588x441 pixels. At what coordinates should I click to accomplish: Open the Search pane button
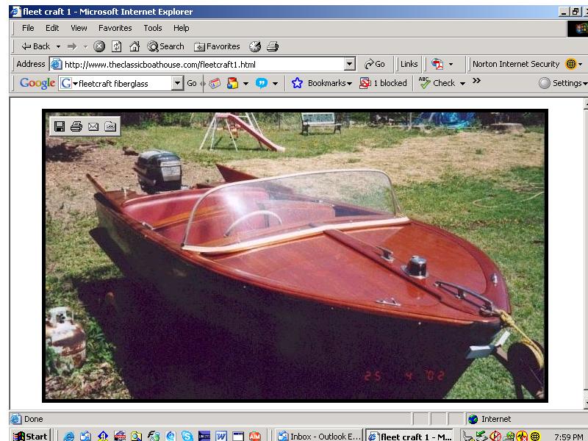166,46
